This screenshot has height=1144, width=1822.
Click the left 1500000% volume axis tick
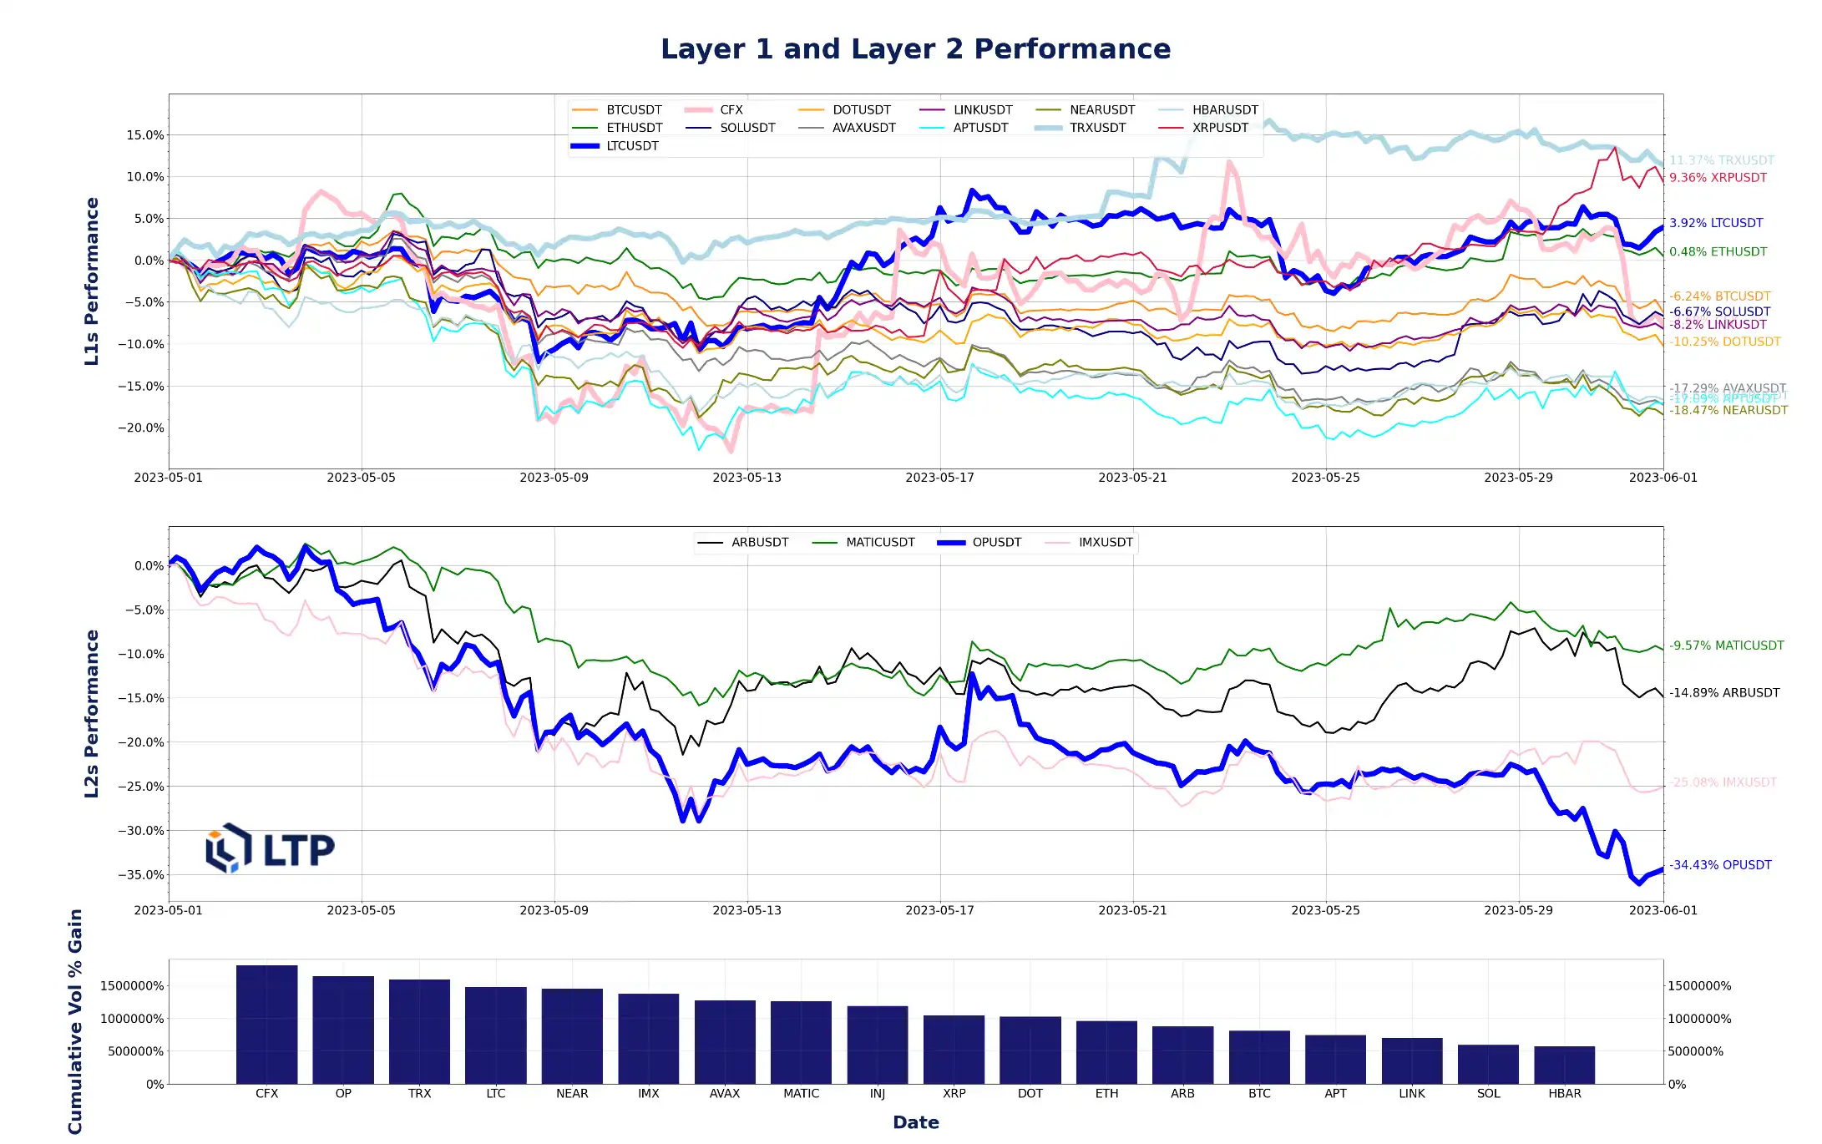pos(132,986)
